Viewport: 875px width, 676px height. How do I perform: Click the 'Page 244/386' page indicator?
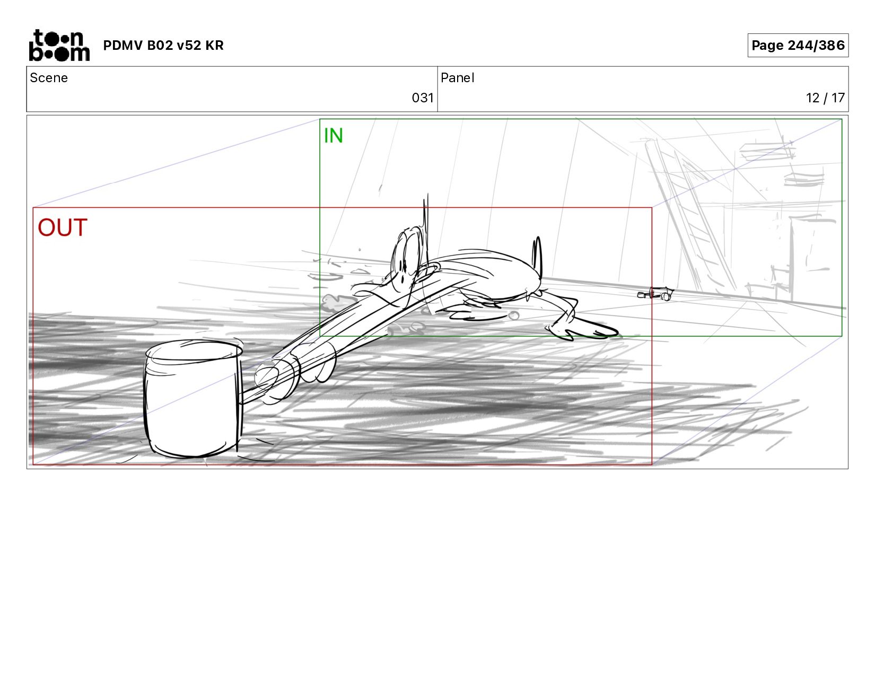tap(798, 45)
